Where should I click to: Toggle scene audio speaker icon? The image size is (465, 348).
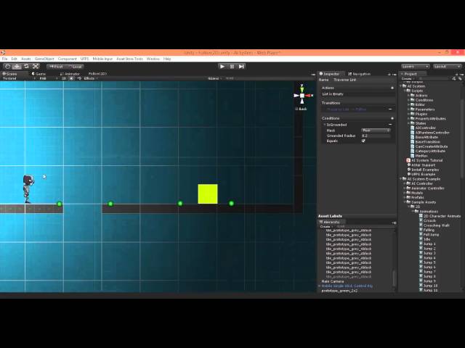79,78
